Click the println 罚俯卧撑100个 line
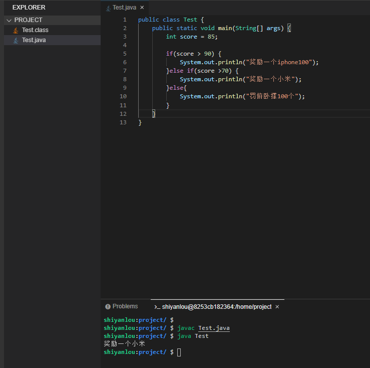Image resolution: width=370 pixels, height=368 pixels. pyautogui.click(x=242, y=96)
